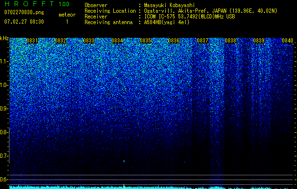Click the A504HB(yagi 4el) antenna text
Image resolution: width=297 pixels, height=189 pixels.
coord(167,22)
